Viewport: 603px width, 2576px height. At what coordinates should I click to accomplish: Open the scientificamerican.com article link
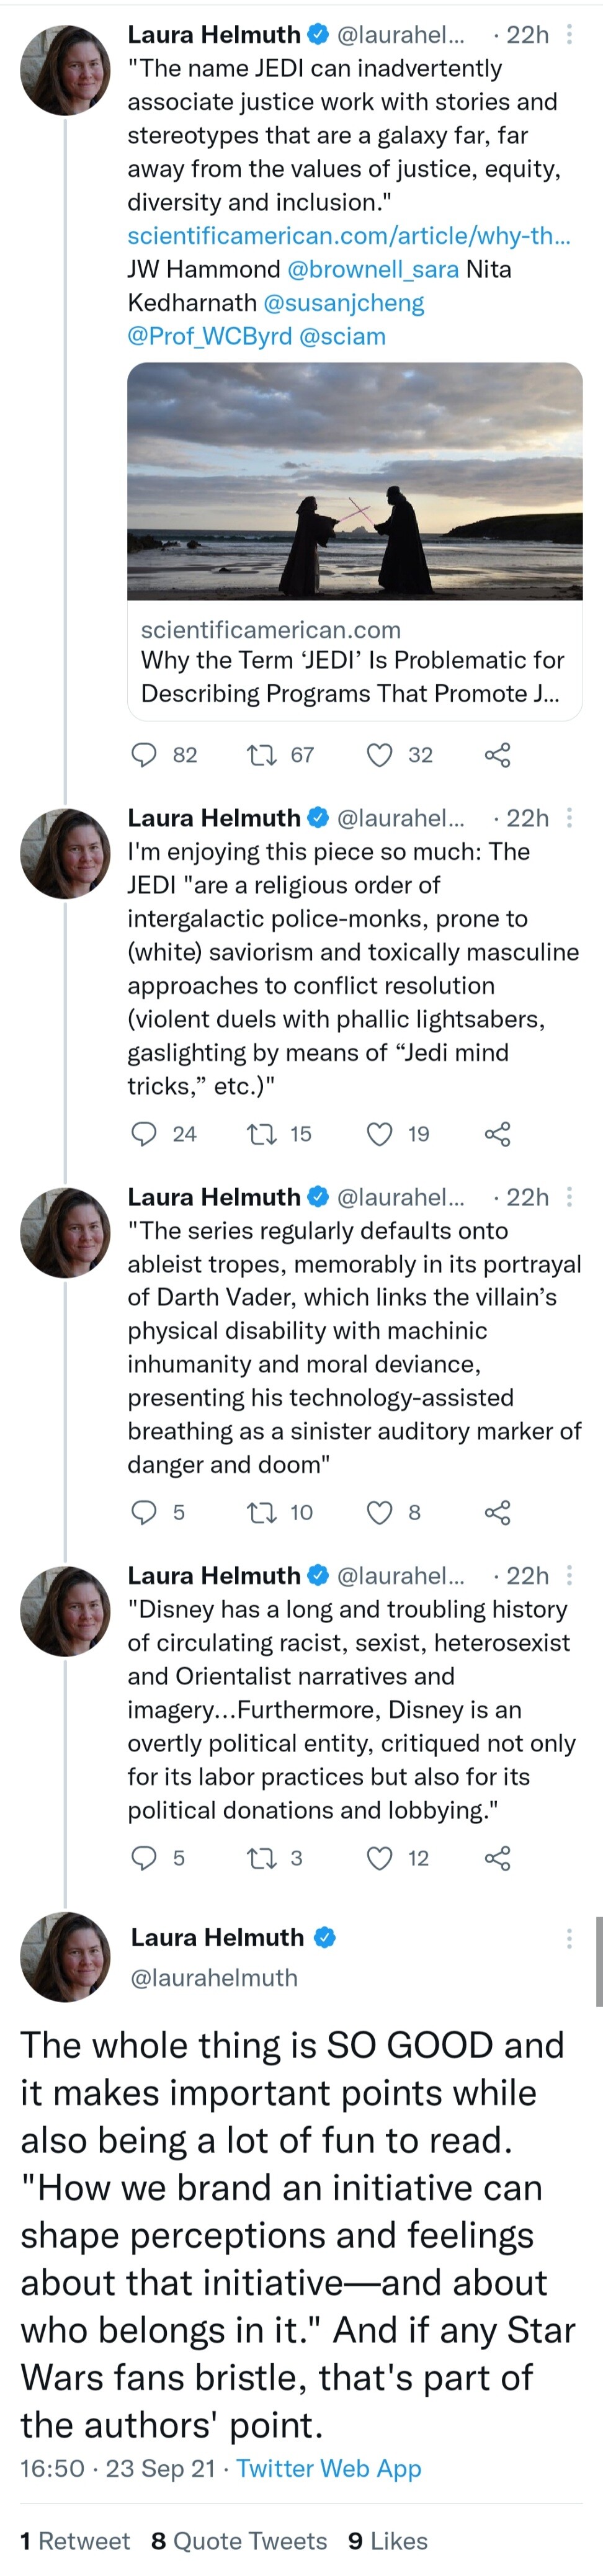[x=348, y=236]
